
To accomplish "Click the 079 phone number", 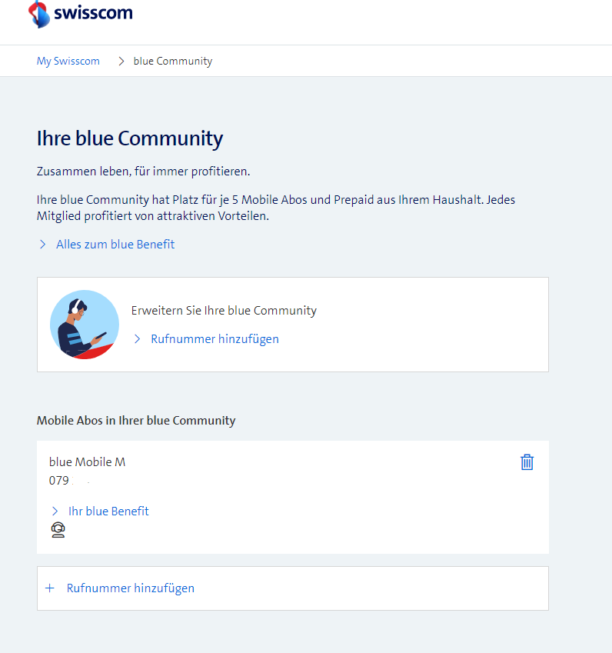I will 59,481.
